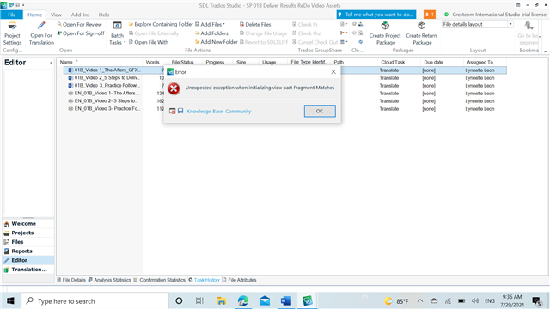Close the Error dialog

pos(333,71)
